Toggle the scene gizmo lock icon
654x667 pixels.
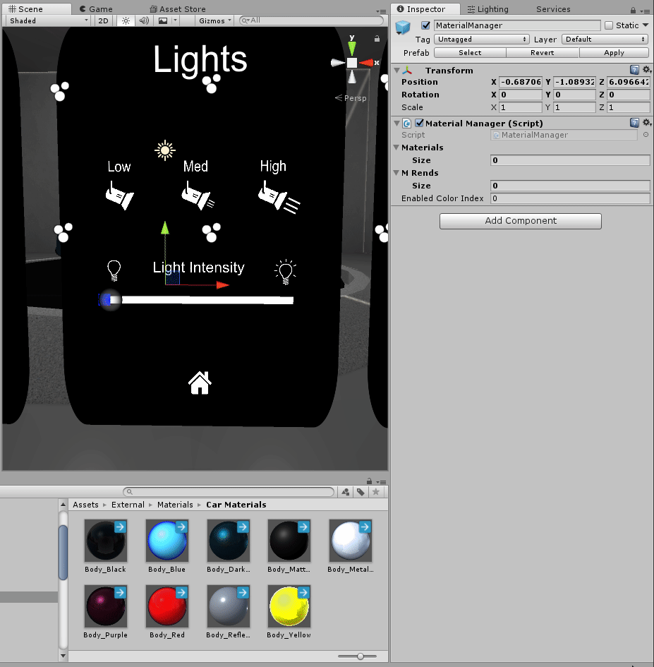tap(377, 39)
